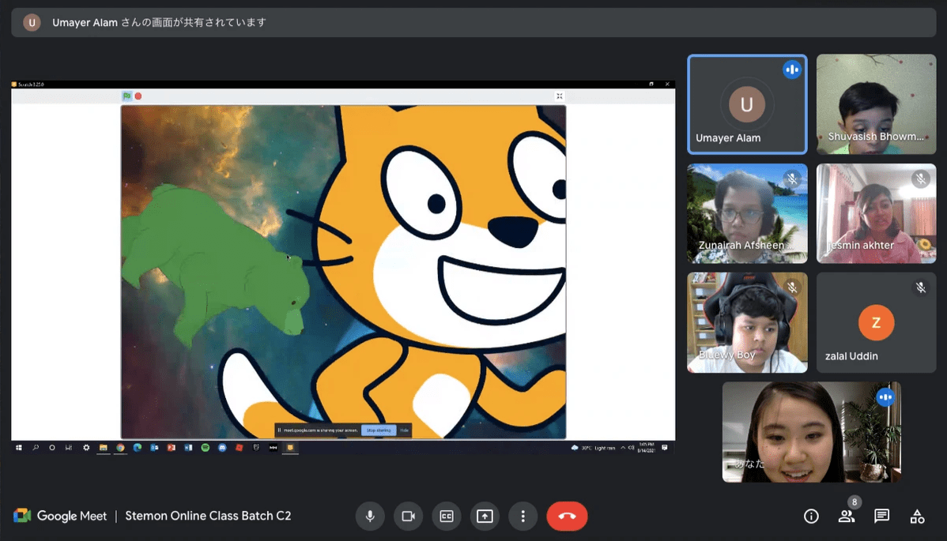Click the Google Meet logo
The image size is (947, 541).
click(60, 516)
